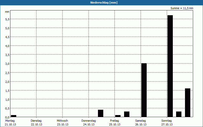Select the 2,0 y-axis value
The width and height of the screenshot is (203, 127).
(x=7, y=82)
